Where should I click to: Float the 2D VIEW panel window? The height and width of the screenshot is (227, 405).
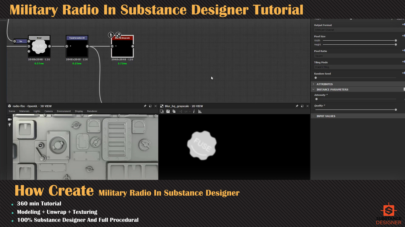coord(302,106)
